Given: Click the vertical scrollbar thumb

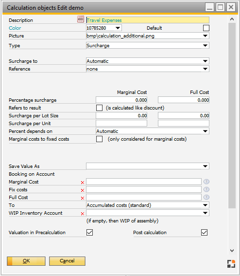Looking at the screenshot, I should click(232, 116).
